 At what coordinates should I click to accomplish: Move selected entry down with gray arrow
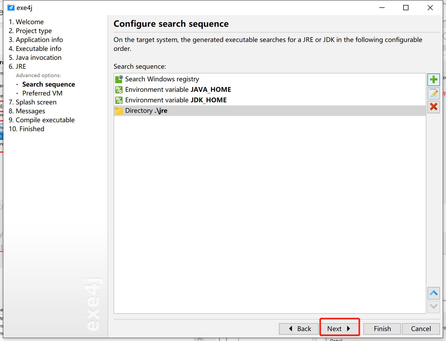click(433, 307)
